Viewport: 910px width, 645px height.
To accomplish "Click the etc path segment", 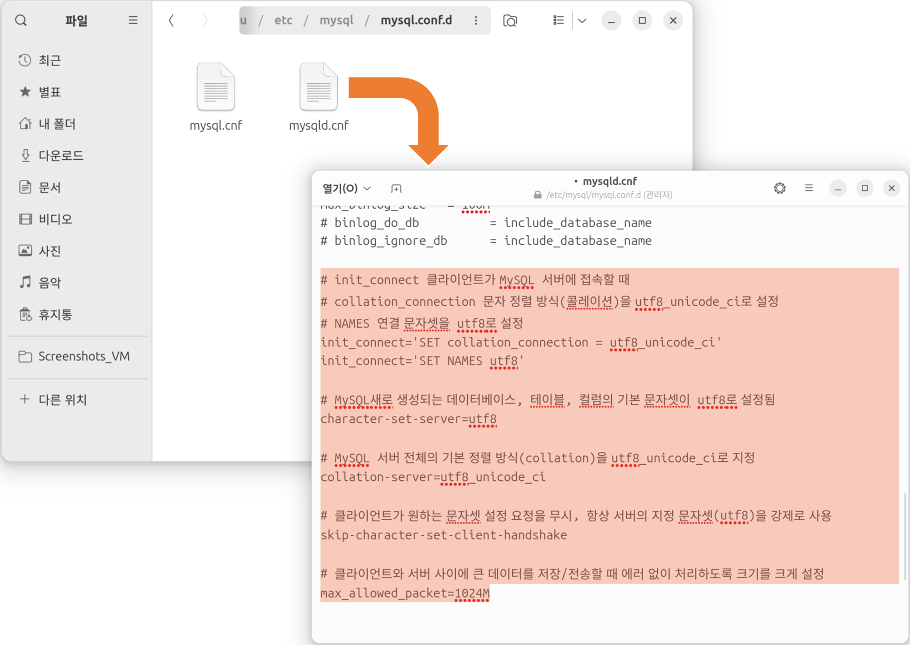I will (x=283, y=20).
